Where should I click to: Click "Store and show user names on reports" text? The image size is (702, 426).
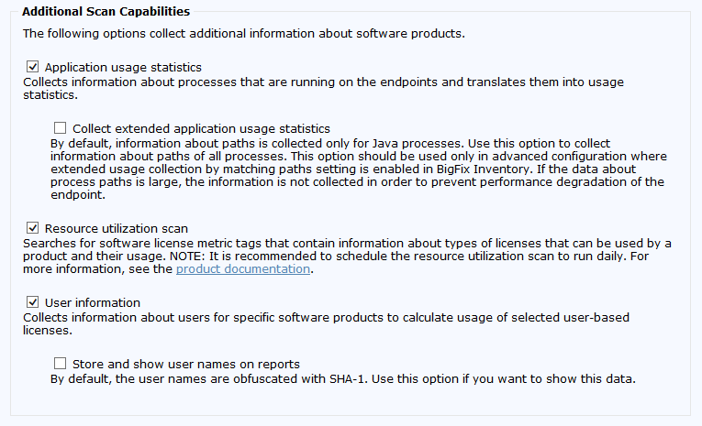pos(185,365)
